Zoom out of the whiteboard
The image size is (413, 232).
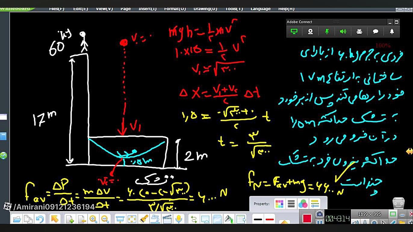tap(105, 219)
